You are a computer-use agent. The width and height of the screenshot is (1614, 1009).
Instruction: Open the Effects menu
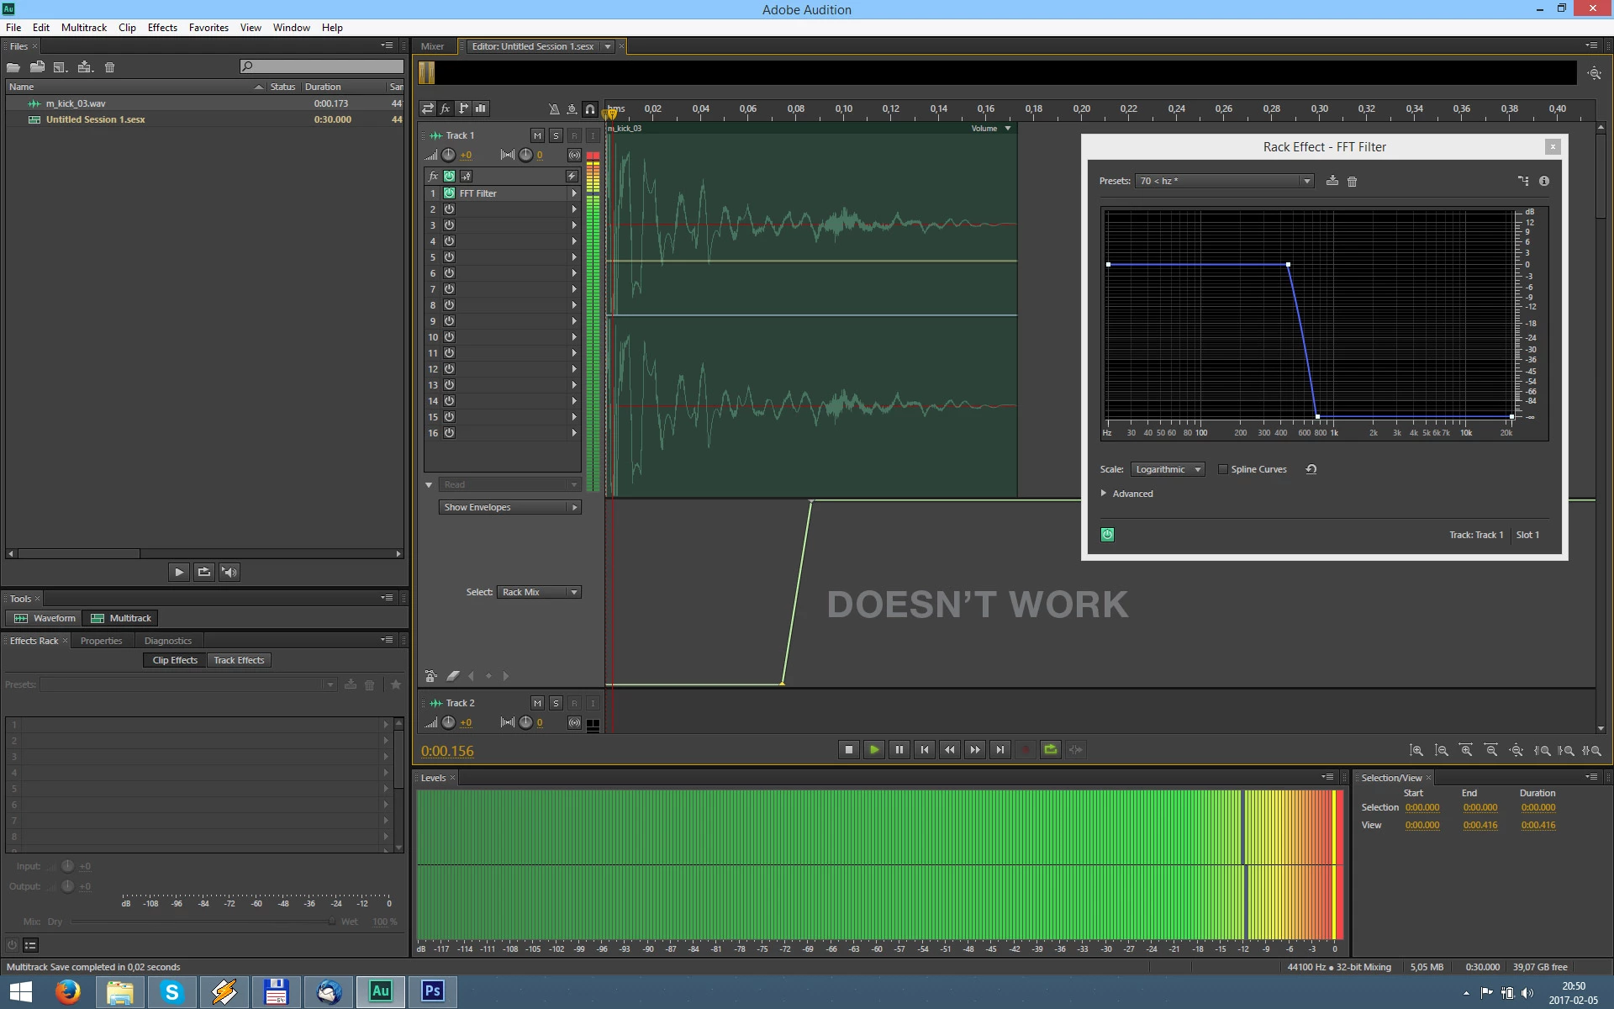tap(162, 28)
